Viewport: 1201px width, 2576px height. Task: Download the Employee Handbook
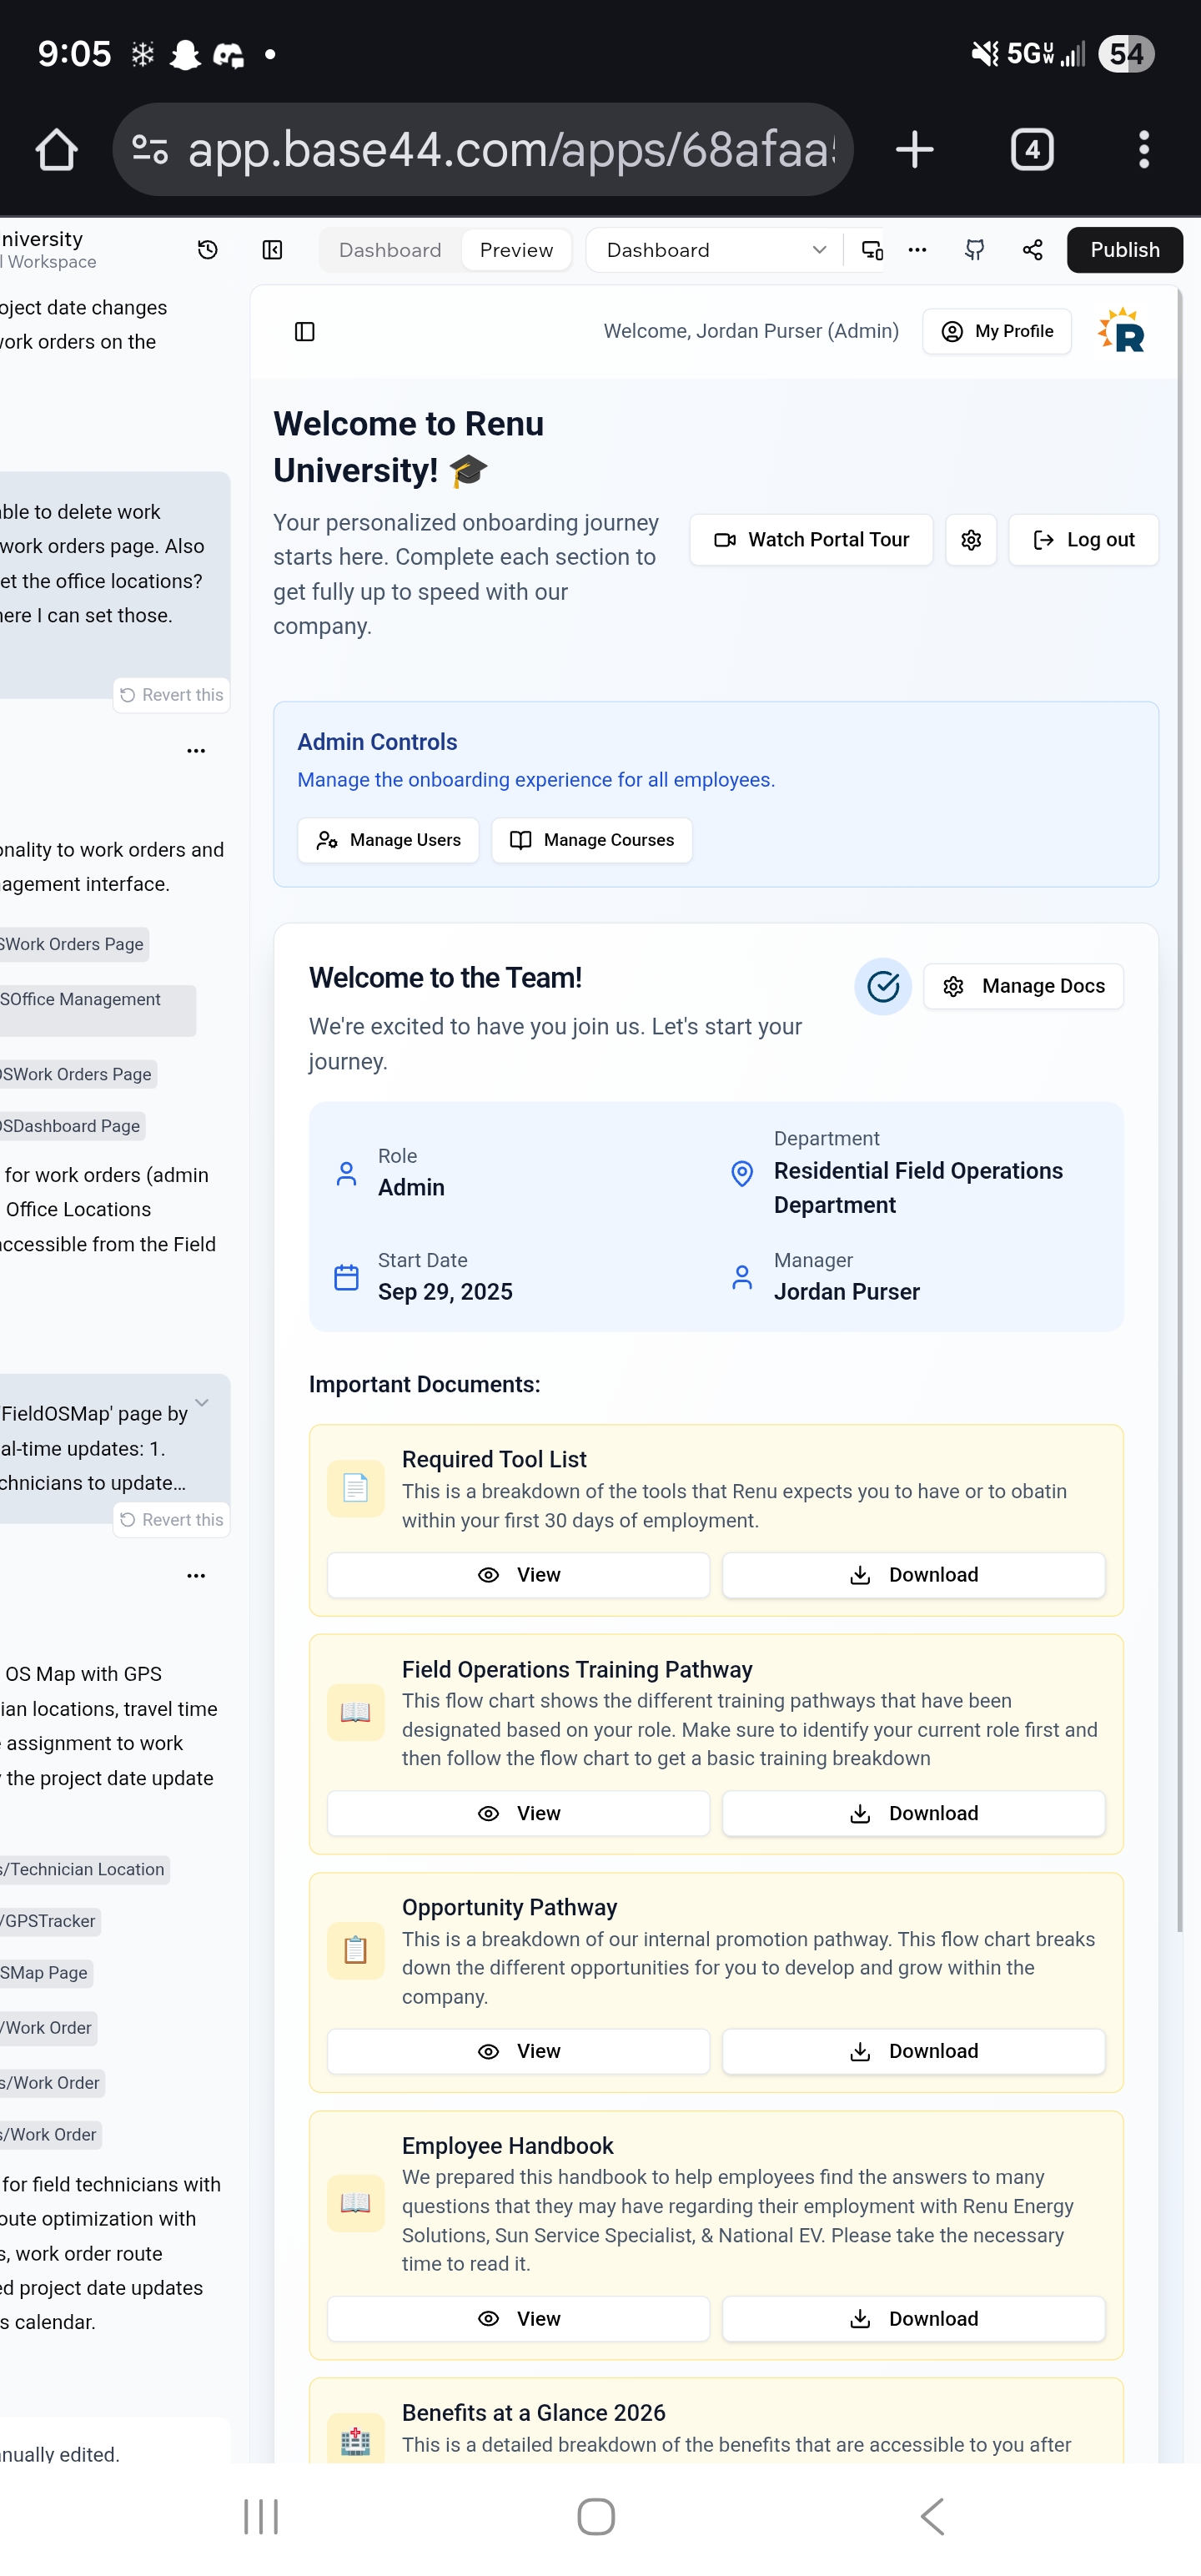[914, 2319]
